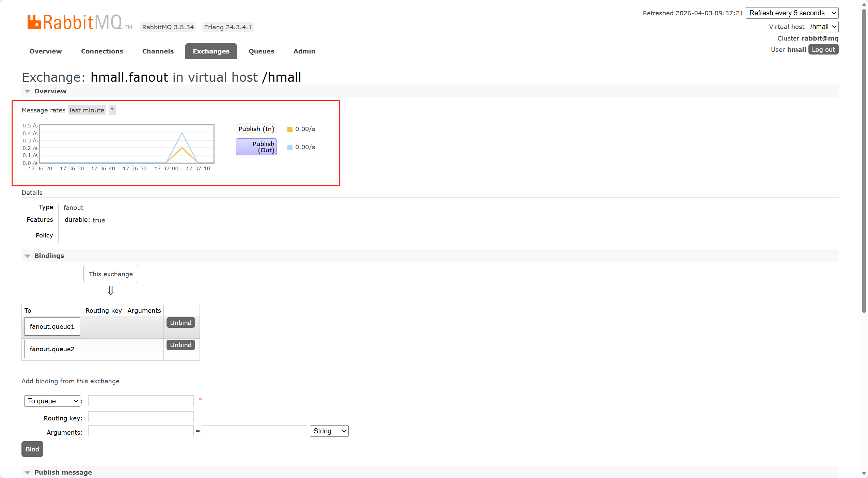Screen dimensions: 868x478
Task: Open the fanout.queue2 queue link
Action: pos(52,349)
